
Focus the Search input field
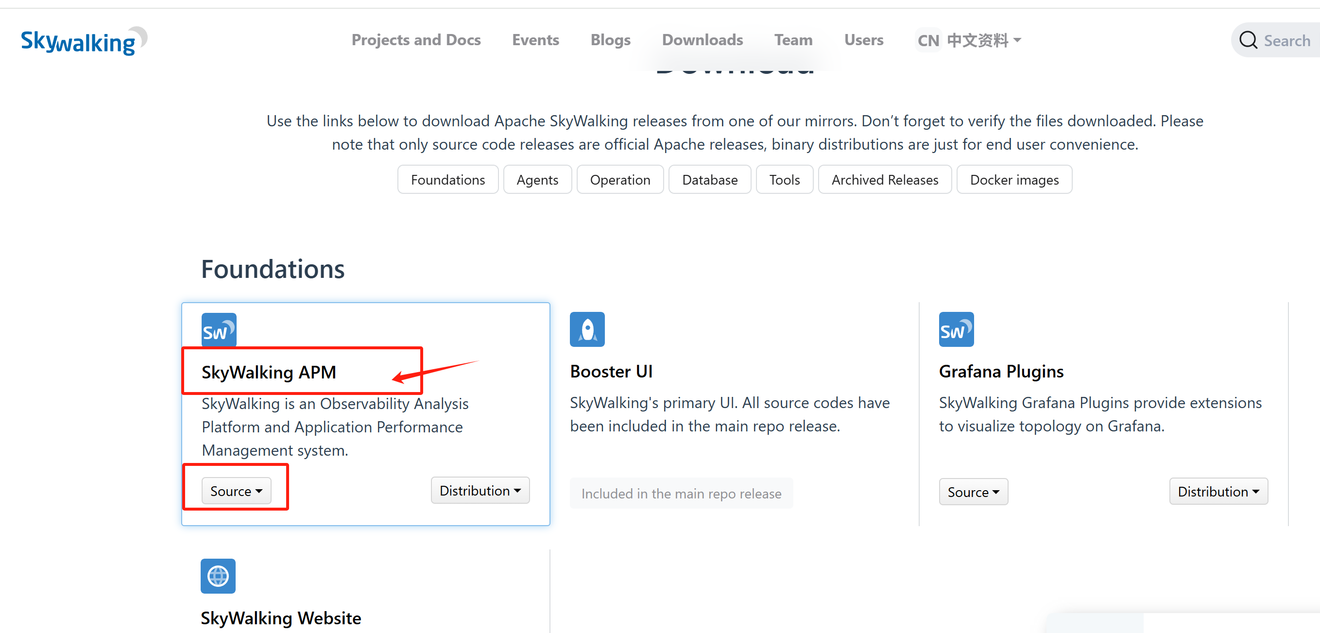(1286, 40)
